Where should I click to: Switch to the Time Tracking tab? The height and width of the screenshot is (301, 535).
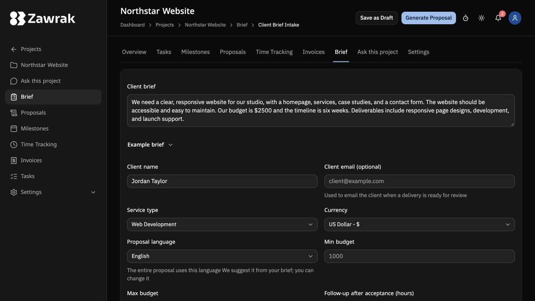274,52
